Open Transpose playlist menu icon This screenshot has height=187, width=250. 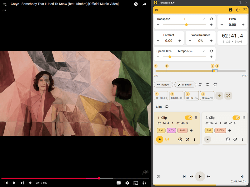tap(157, 10)
